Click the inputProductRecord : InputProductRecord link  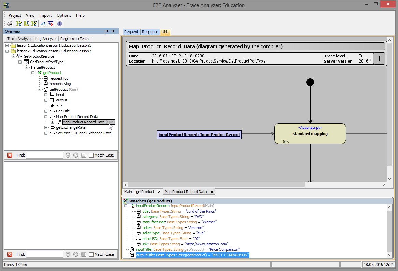pyautogui.click(x=199, y=135)
